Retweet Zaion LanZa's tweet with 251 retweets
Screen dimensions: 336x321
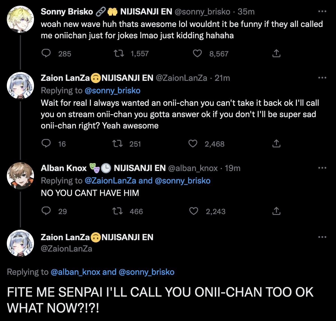coord(117,143)
